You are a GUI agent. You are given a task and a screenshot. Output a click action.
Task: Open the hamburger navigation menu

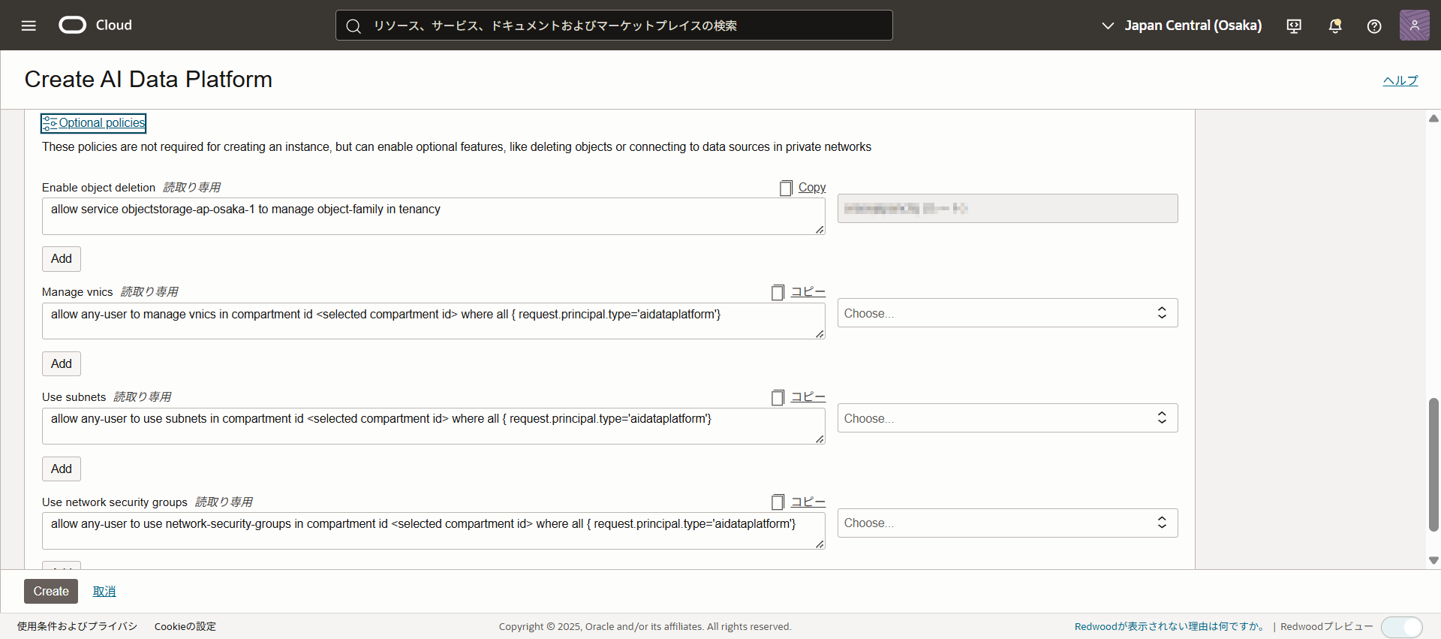(x=29, y=26)
